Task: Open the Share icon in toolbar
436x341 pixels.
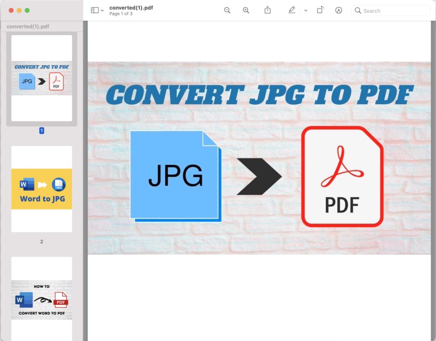Action: point(267,11)
